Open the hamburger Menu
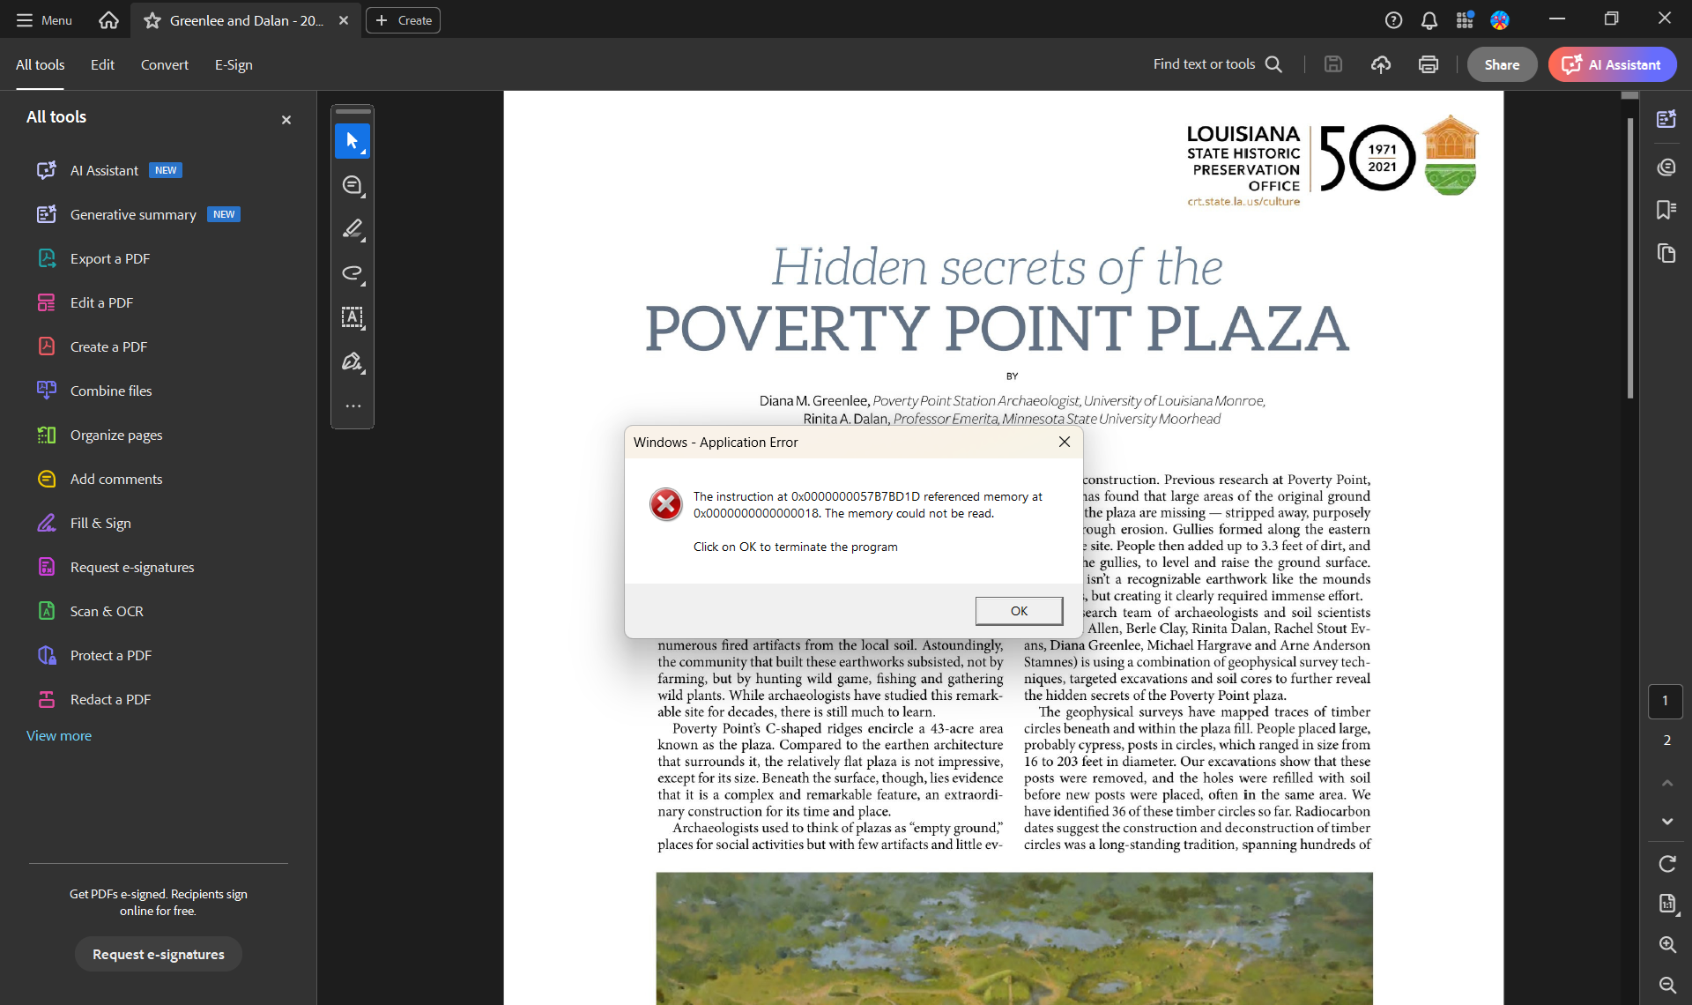The height and width of the screenshot is (1005, 1692). point(44,20)
